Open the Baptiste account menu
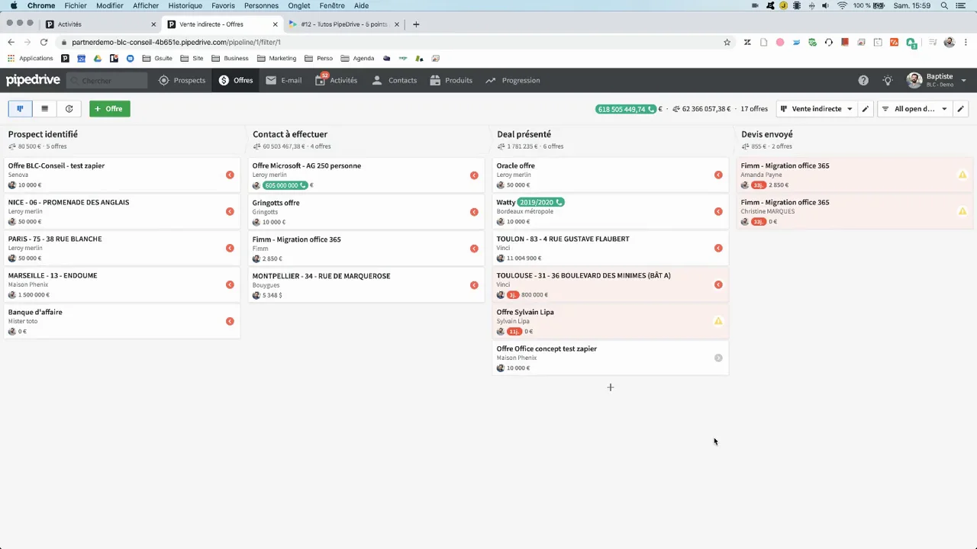 (x=937, y=80)
